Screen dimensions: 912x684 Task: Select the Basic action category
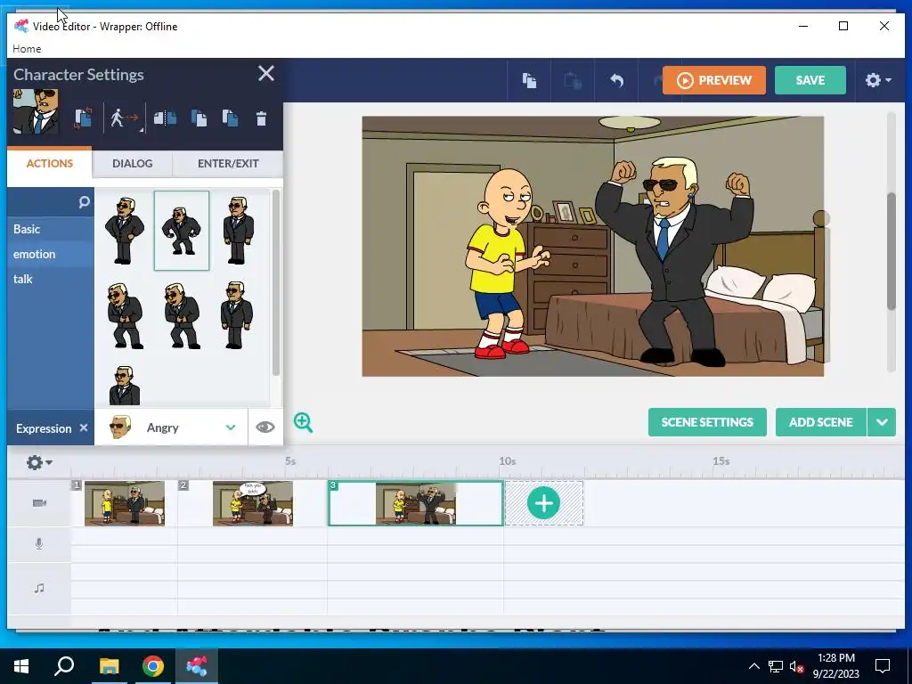click(51, 229)
